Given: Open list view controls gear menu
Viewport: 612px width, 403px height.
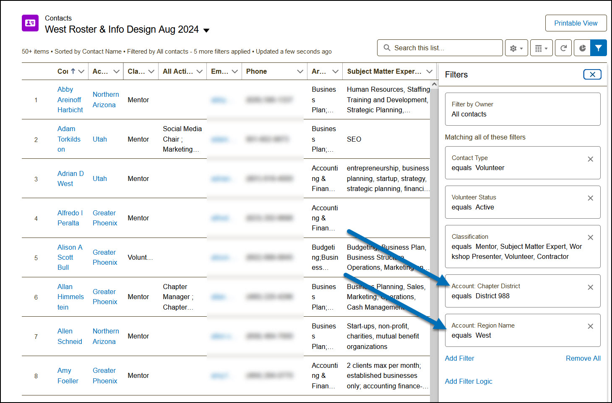Looking at the screenshot, I should pyautogui.click(x=516, y=48).
